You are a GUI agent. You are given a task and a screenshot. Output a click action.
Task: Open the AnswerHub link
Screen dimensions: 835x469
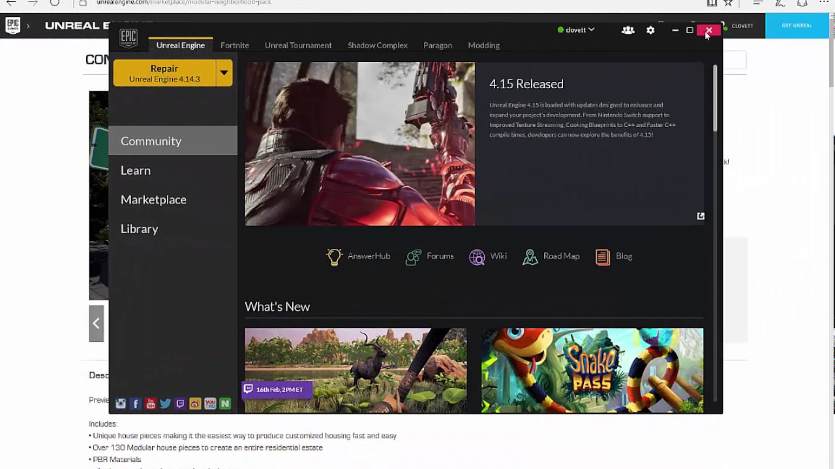[x=369, y=256]
